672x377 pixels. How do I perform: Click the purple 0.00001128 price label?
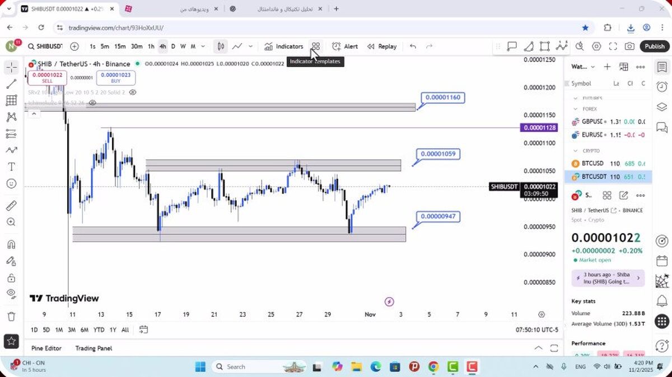538,128
